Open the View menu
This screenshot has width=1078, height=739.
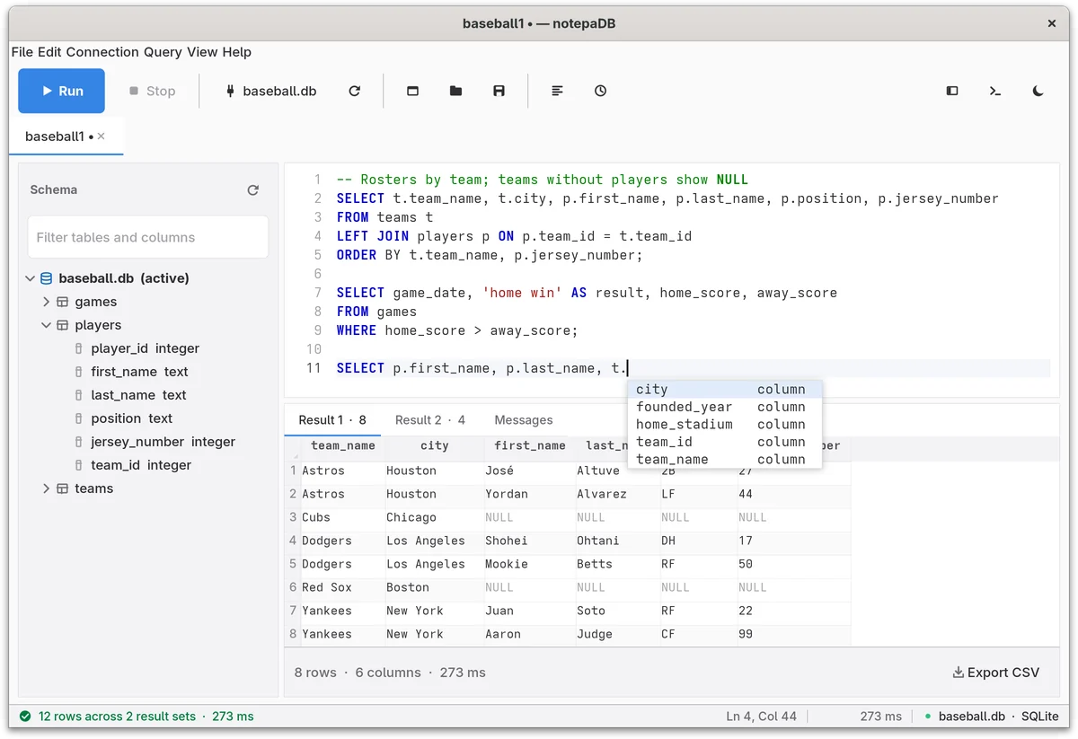[202, 52]
